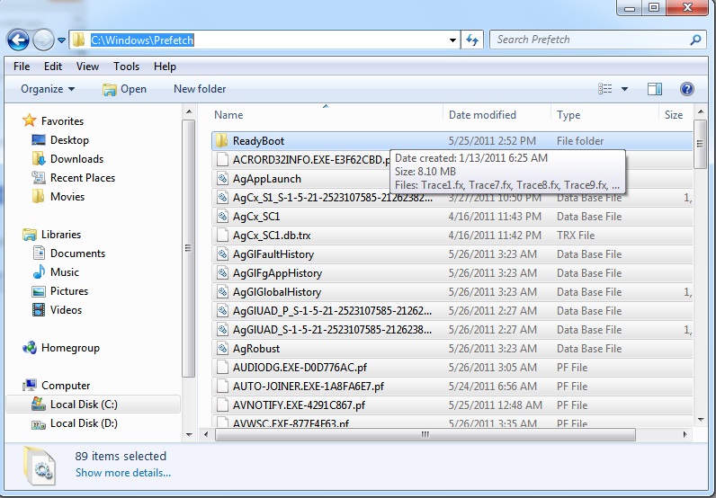Screen dimensions: 716x498
Task: Click navigation pane scroll up arrow
Action: click(x=189, y=111)
